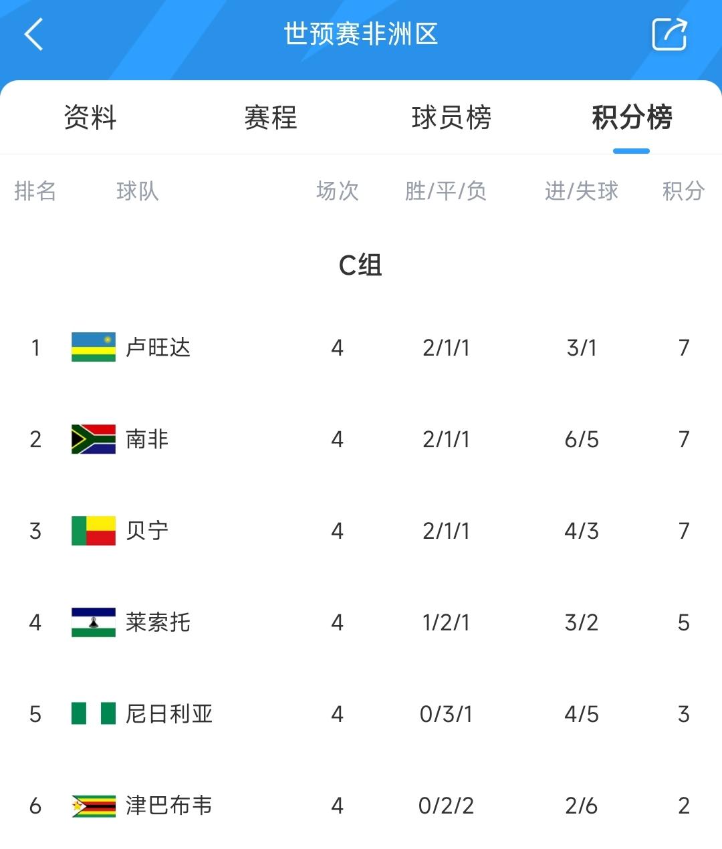Select the 积分榜 tab
722x849 pixels.
pos(632,118)
